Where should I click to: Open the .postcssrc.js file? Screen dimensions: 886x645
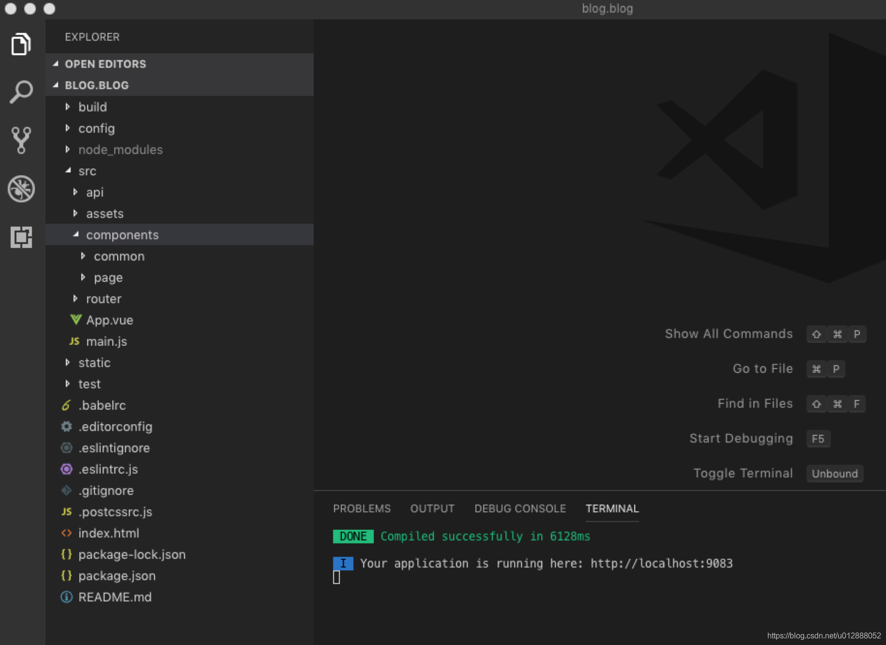tap(180, 511)
